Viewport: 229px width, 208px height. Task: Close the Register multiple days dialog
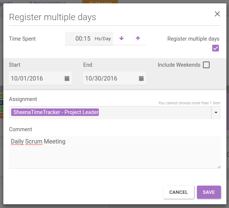[217, 14]
